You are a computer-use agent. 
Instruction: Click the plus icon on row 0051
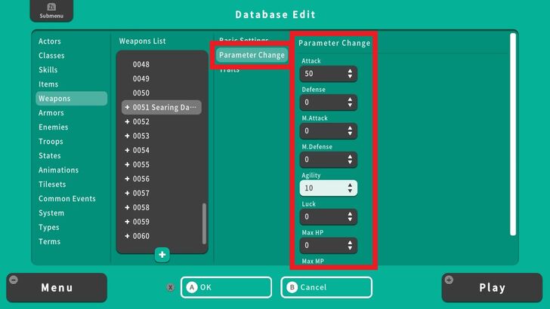[x=128, y=108]
